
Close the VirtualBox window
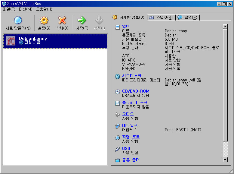230,4
